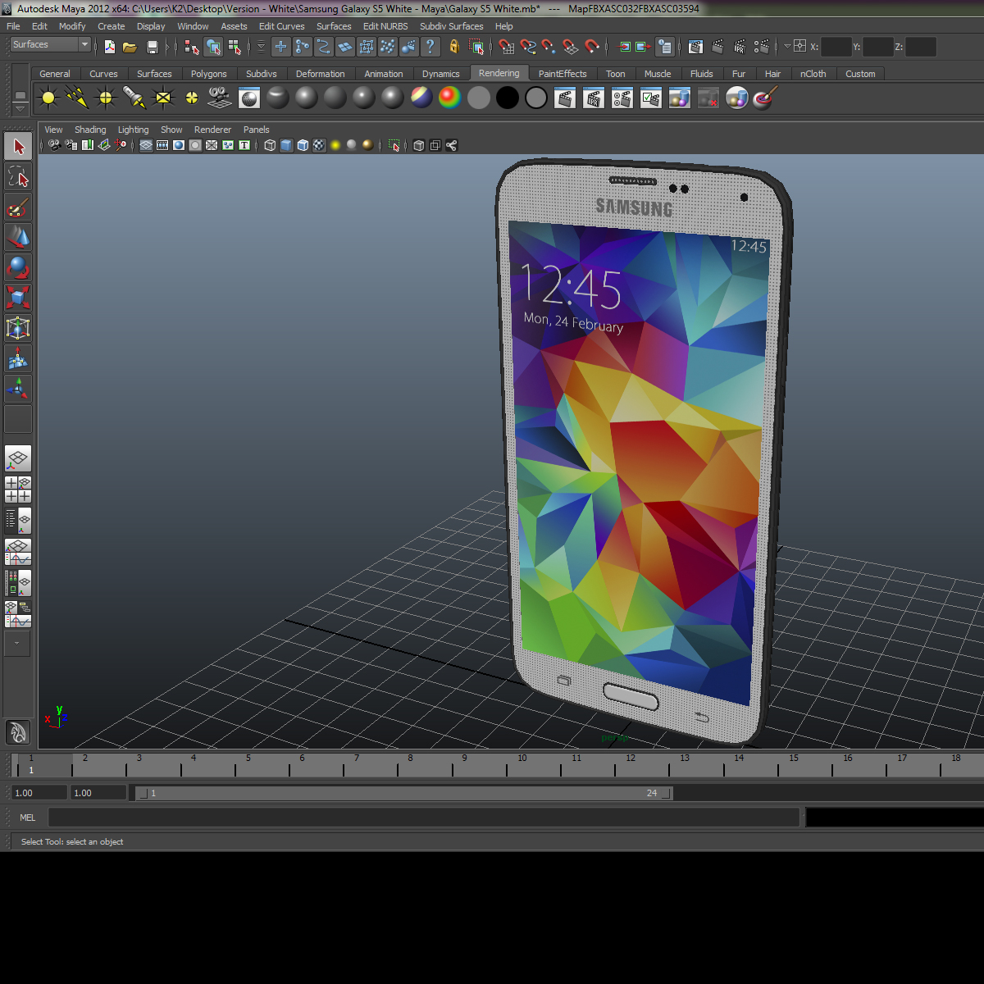Create camera from Rendering shelf
984x984 pixels.
pos(220,98)
